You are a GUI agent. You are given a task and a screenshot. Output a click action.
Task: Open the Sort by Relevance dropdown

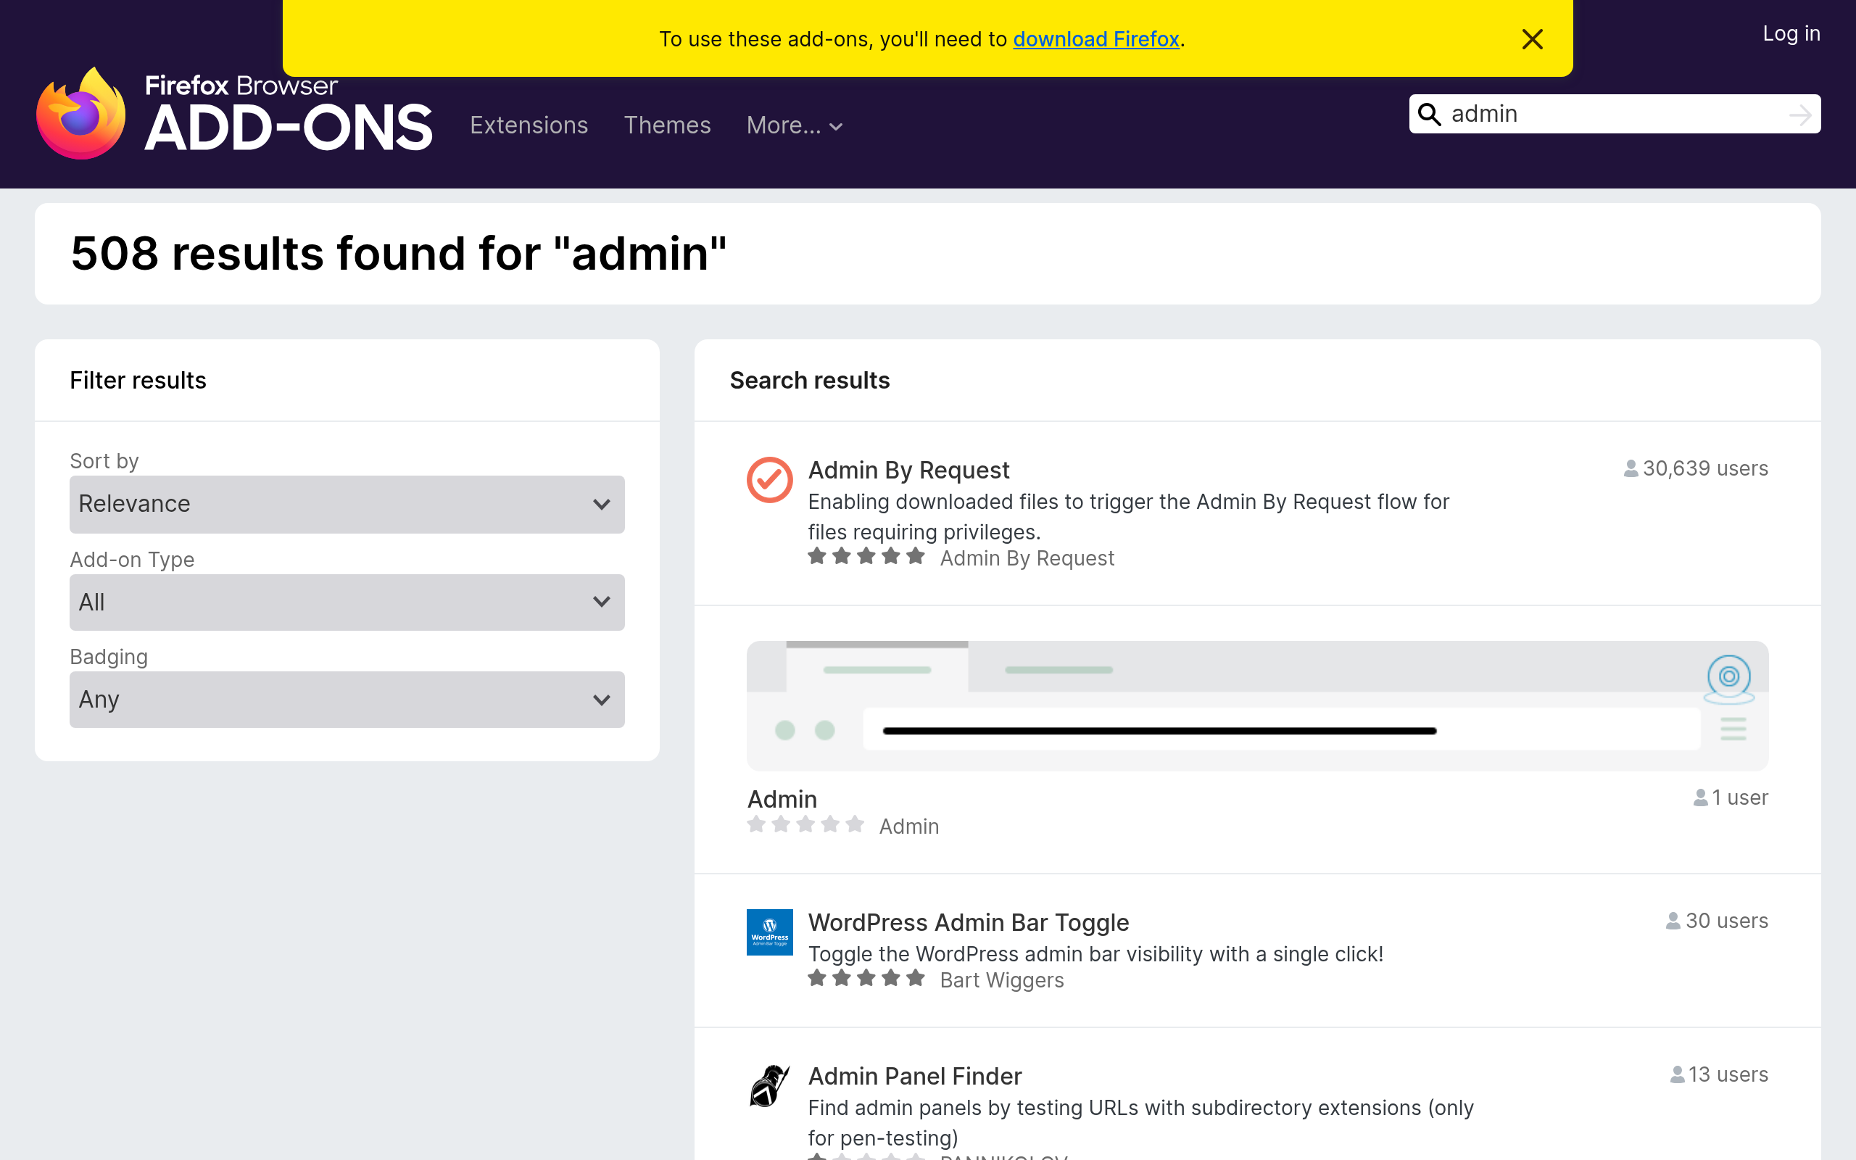click(x=347, y=504)
